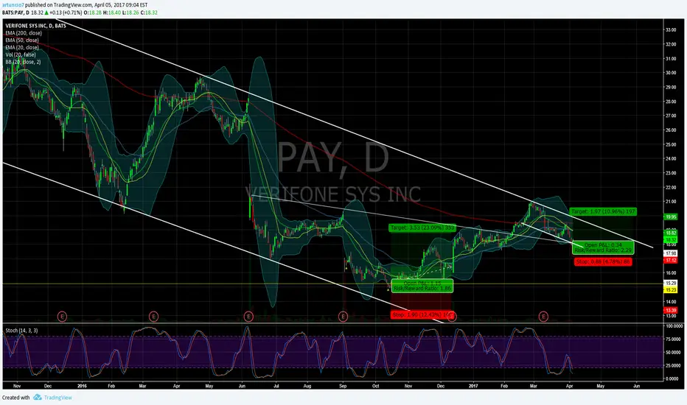This screenshot has height=405, width=687.
Task: Click the red 17.12 price axis label
Action: (x=671, y=260)
